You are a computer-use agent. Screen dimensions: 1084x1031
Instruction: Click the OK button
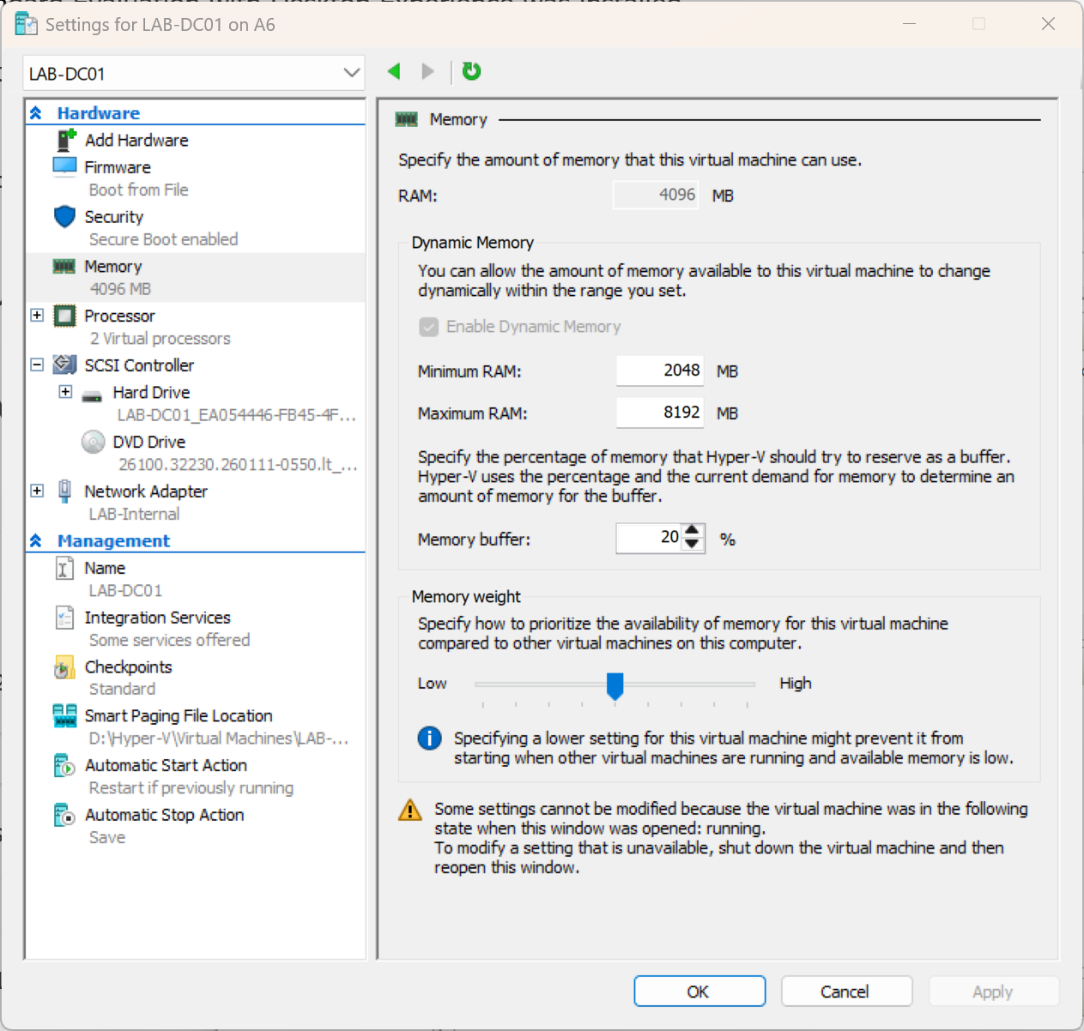point(699,992)
